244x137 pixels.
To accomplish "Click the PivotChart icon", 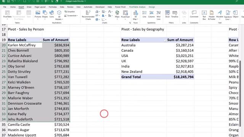I will pos(125,14).
